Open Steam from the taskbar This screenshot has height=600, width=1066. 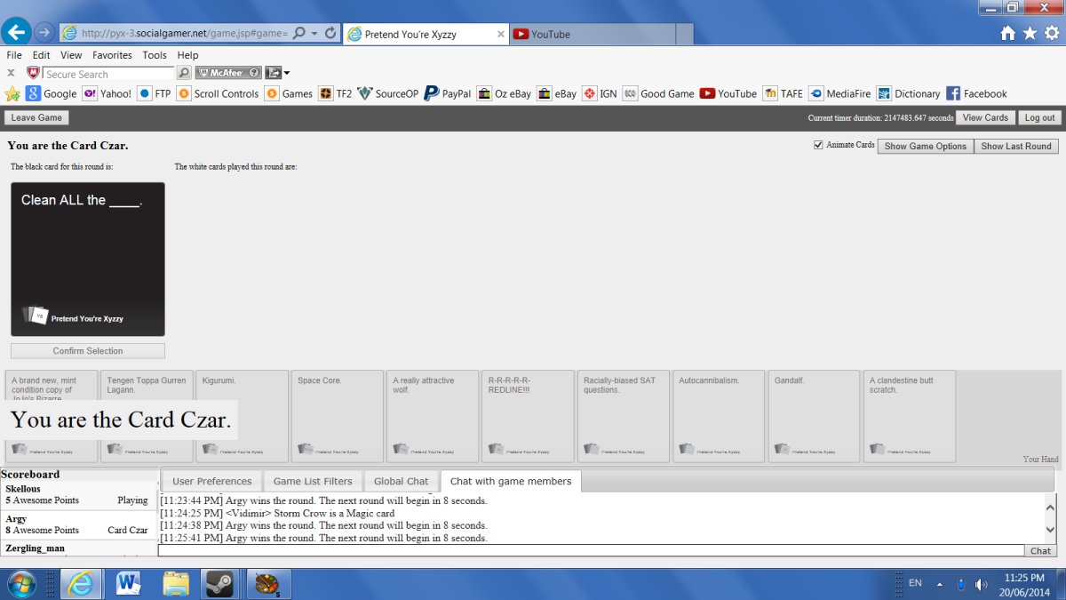(219, 584)
